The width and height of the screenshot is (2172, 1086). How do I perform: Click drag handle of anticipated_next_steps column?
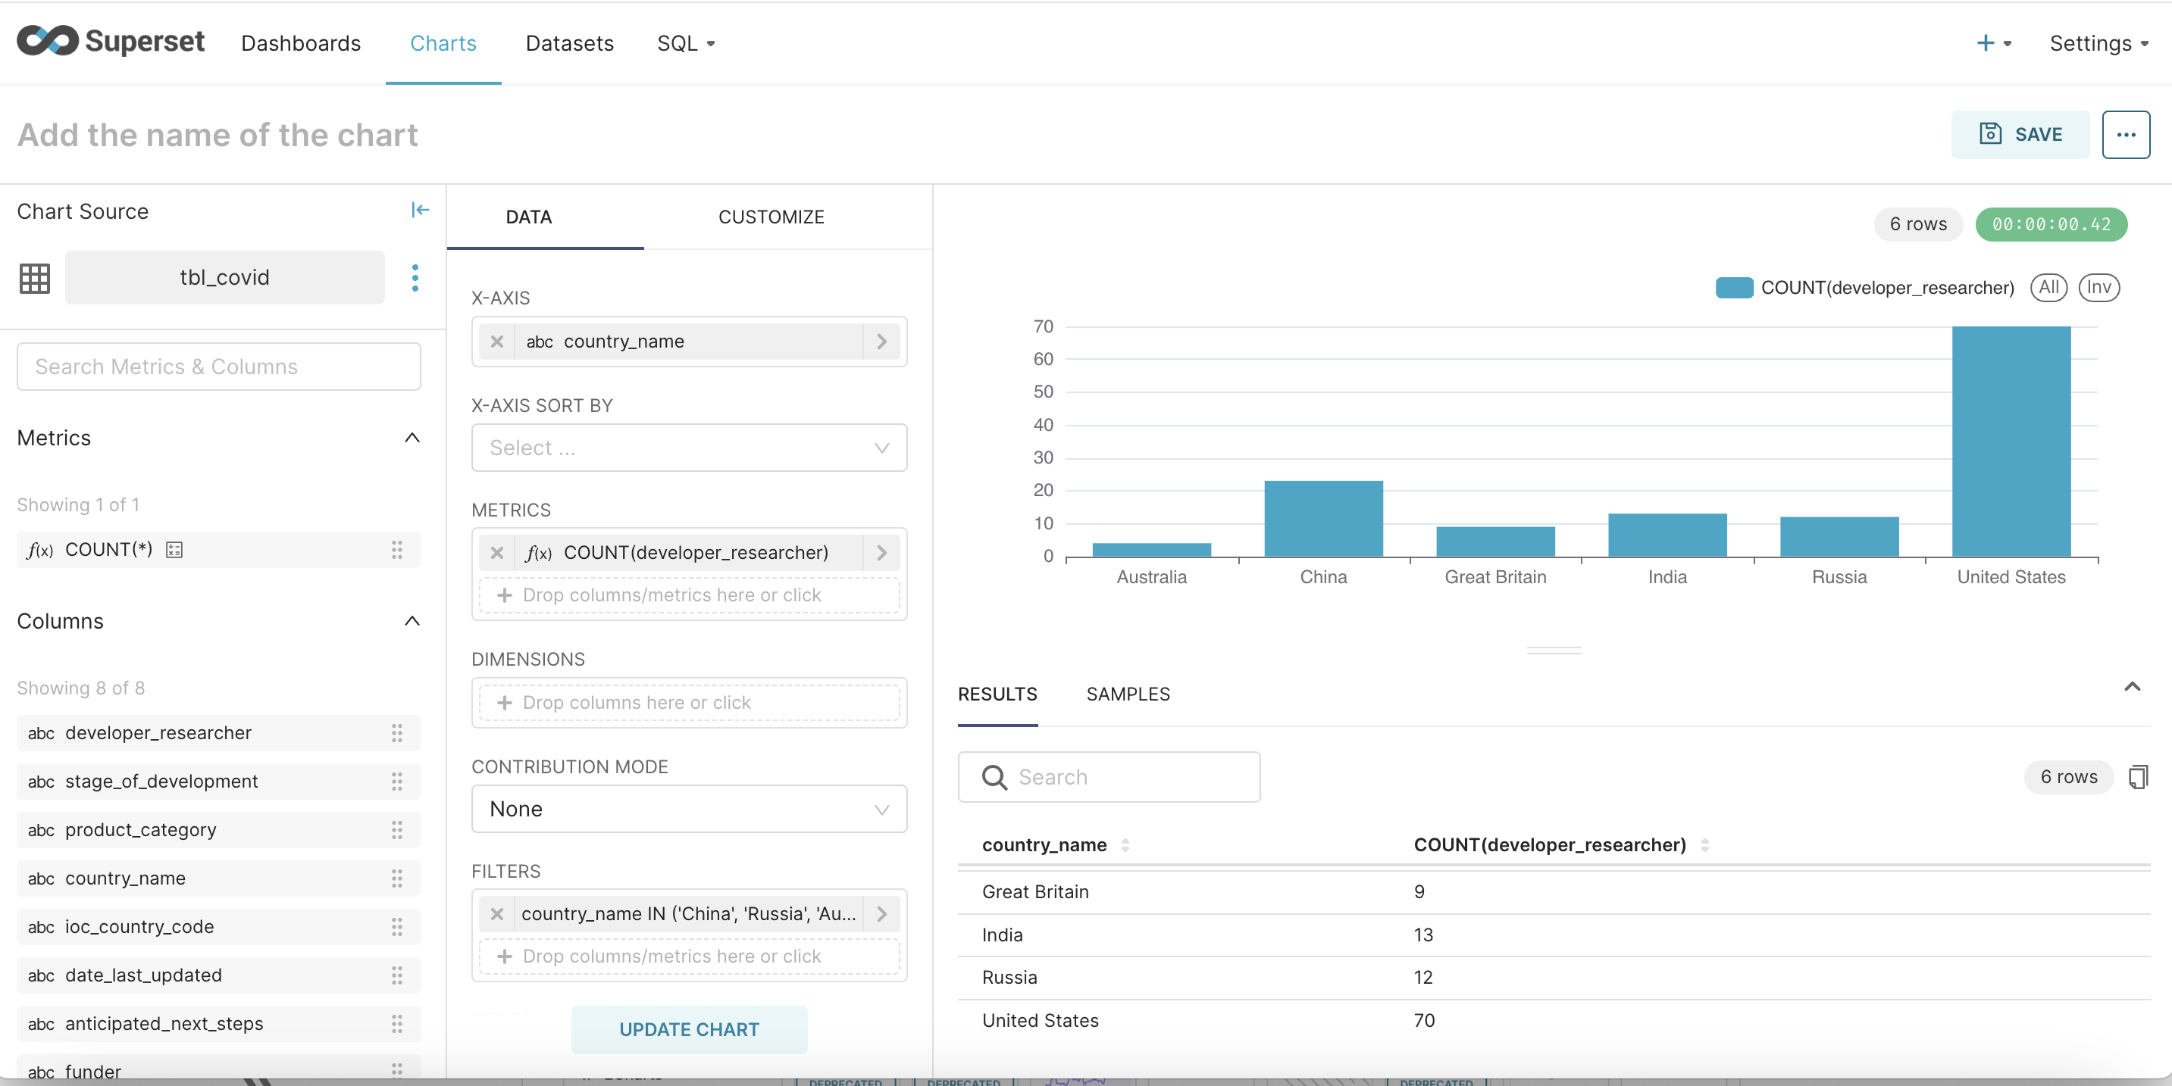tap(396, 1024)
